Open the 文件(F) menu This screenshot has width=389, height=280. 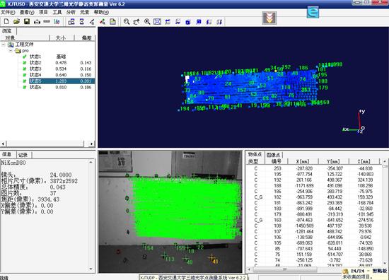pos(8,12)
